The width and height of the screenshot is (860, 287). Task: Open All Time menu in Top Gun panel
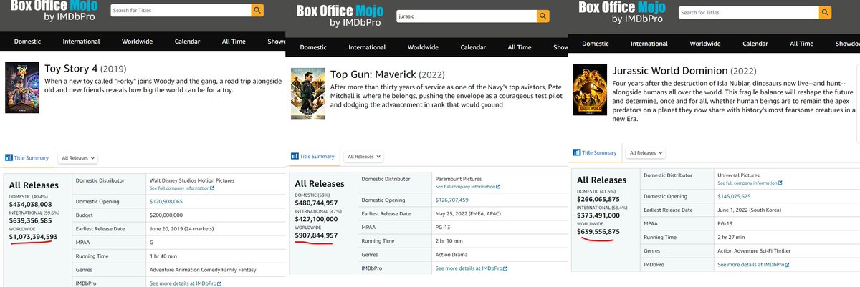[x=520, y=47]
